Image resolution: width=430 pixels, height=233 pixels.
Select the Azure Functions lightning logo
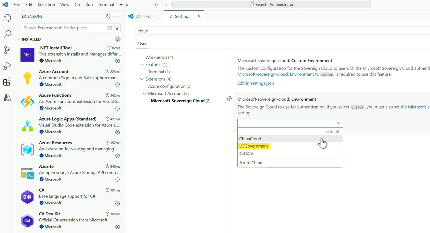(x=28, y=102)
